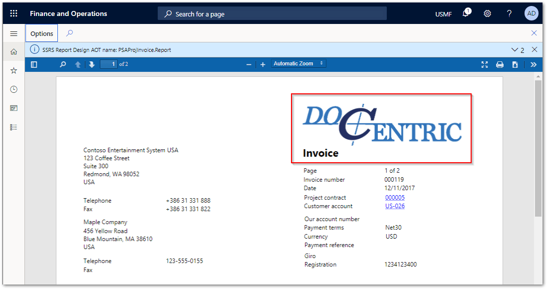The height and width of the screenshot is (289, 547).
Task: Show more tools with the double-chevron
Action: 534,64
